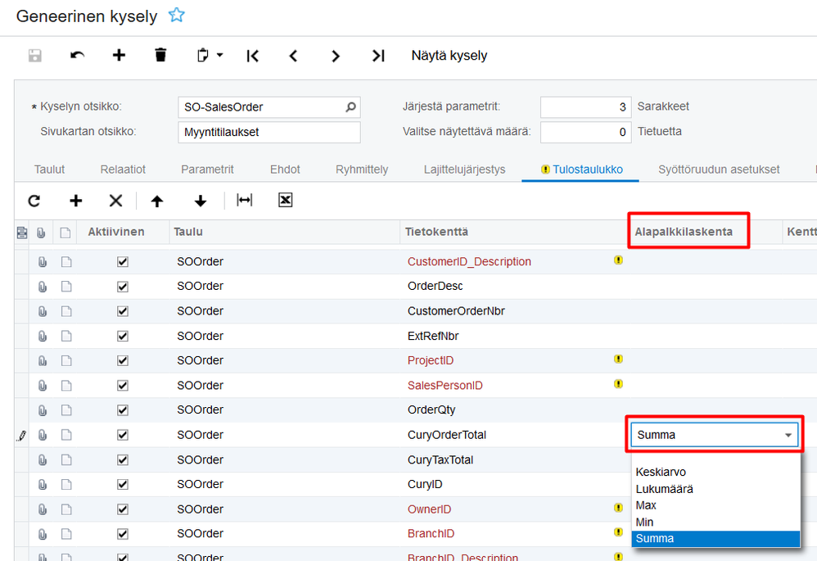Click Näytä kysely button

coord(449,55)
